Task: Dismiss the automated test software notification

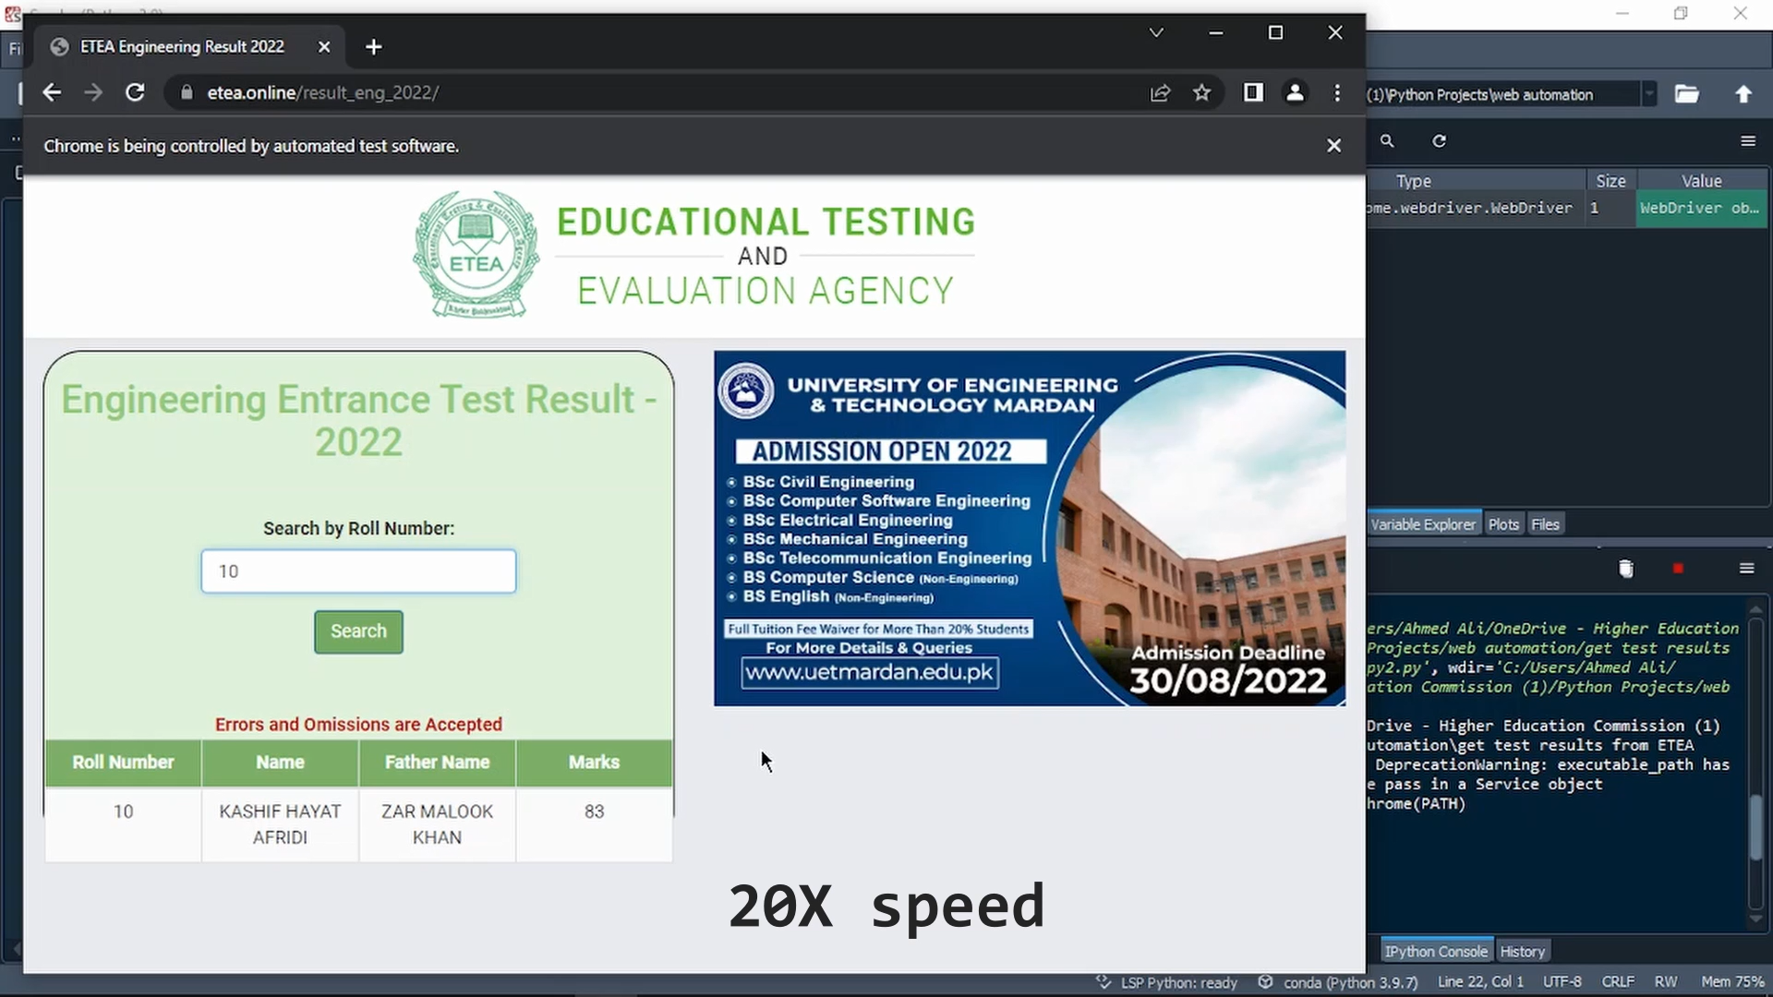Action: (x=1333, y=146)
